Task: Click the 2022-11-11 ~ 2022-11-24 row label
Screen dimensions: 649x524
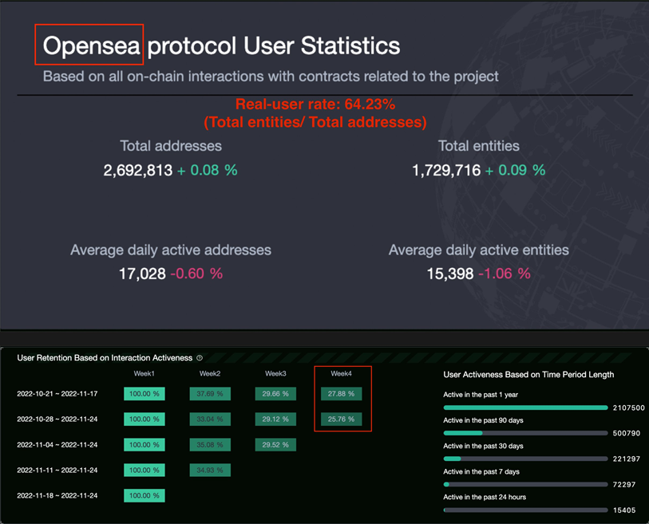Action: pos(57,470)
